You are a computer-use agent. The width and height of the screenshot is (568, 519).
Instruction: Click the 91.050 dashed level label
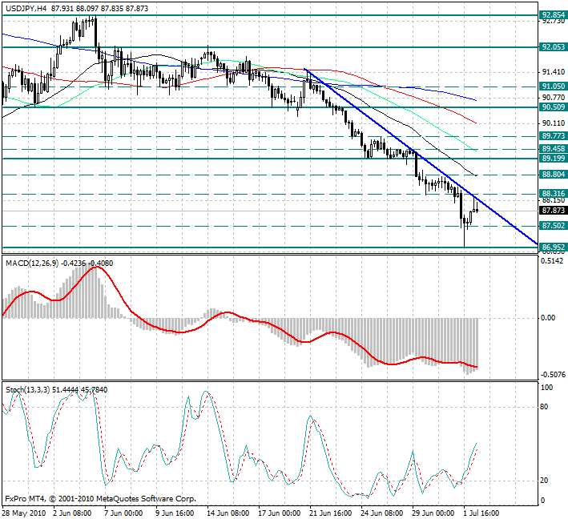pos(554,86)
